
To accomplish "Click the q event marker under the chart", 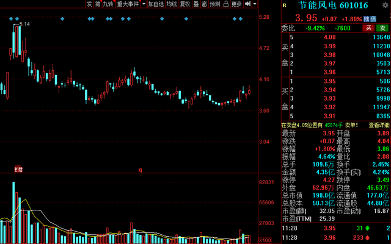I will click(140, 170).
